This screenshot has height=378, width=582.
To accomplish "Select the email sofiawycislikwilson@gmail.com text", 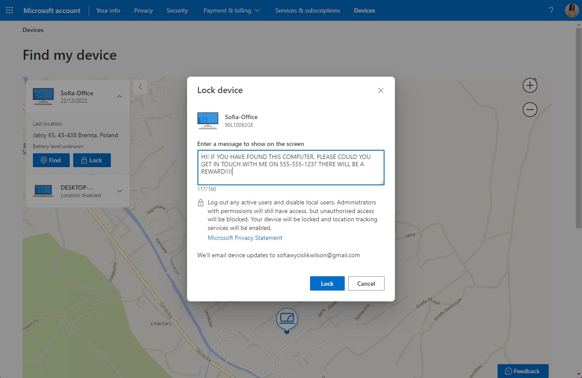I will [x=318, y=255].
